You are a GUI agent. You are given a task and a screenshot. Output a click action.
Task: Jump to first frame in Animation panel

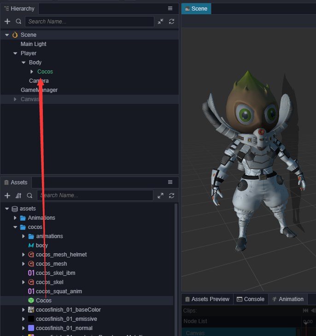pyautogui.click(x=305, y=311)
